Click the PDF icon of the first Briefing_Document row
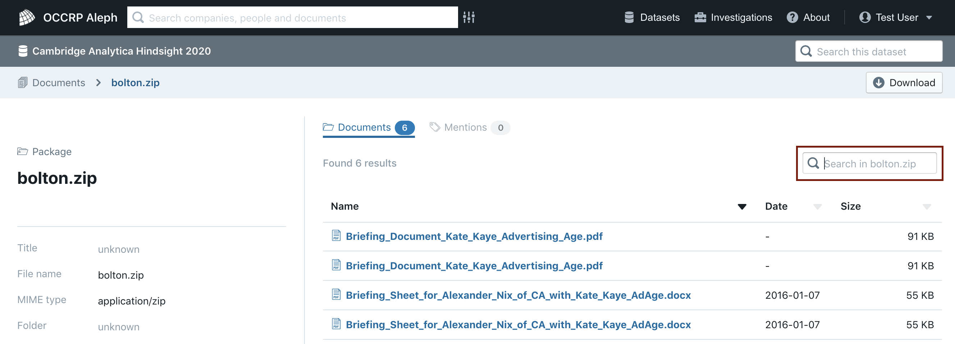 click(336, 236)
